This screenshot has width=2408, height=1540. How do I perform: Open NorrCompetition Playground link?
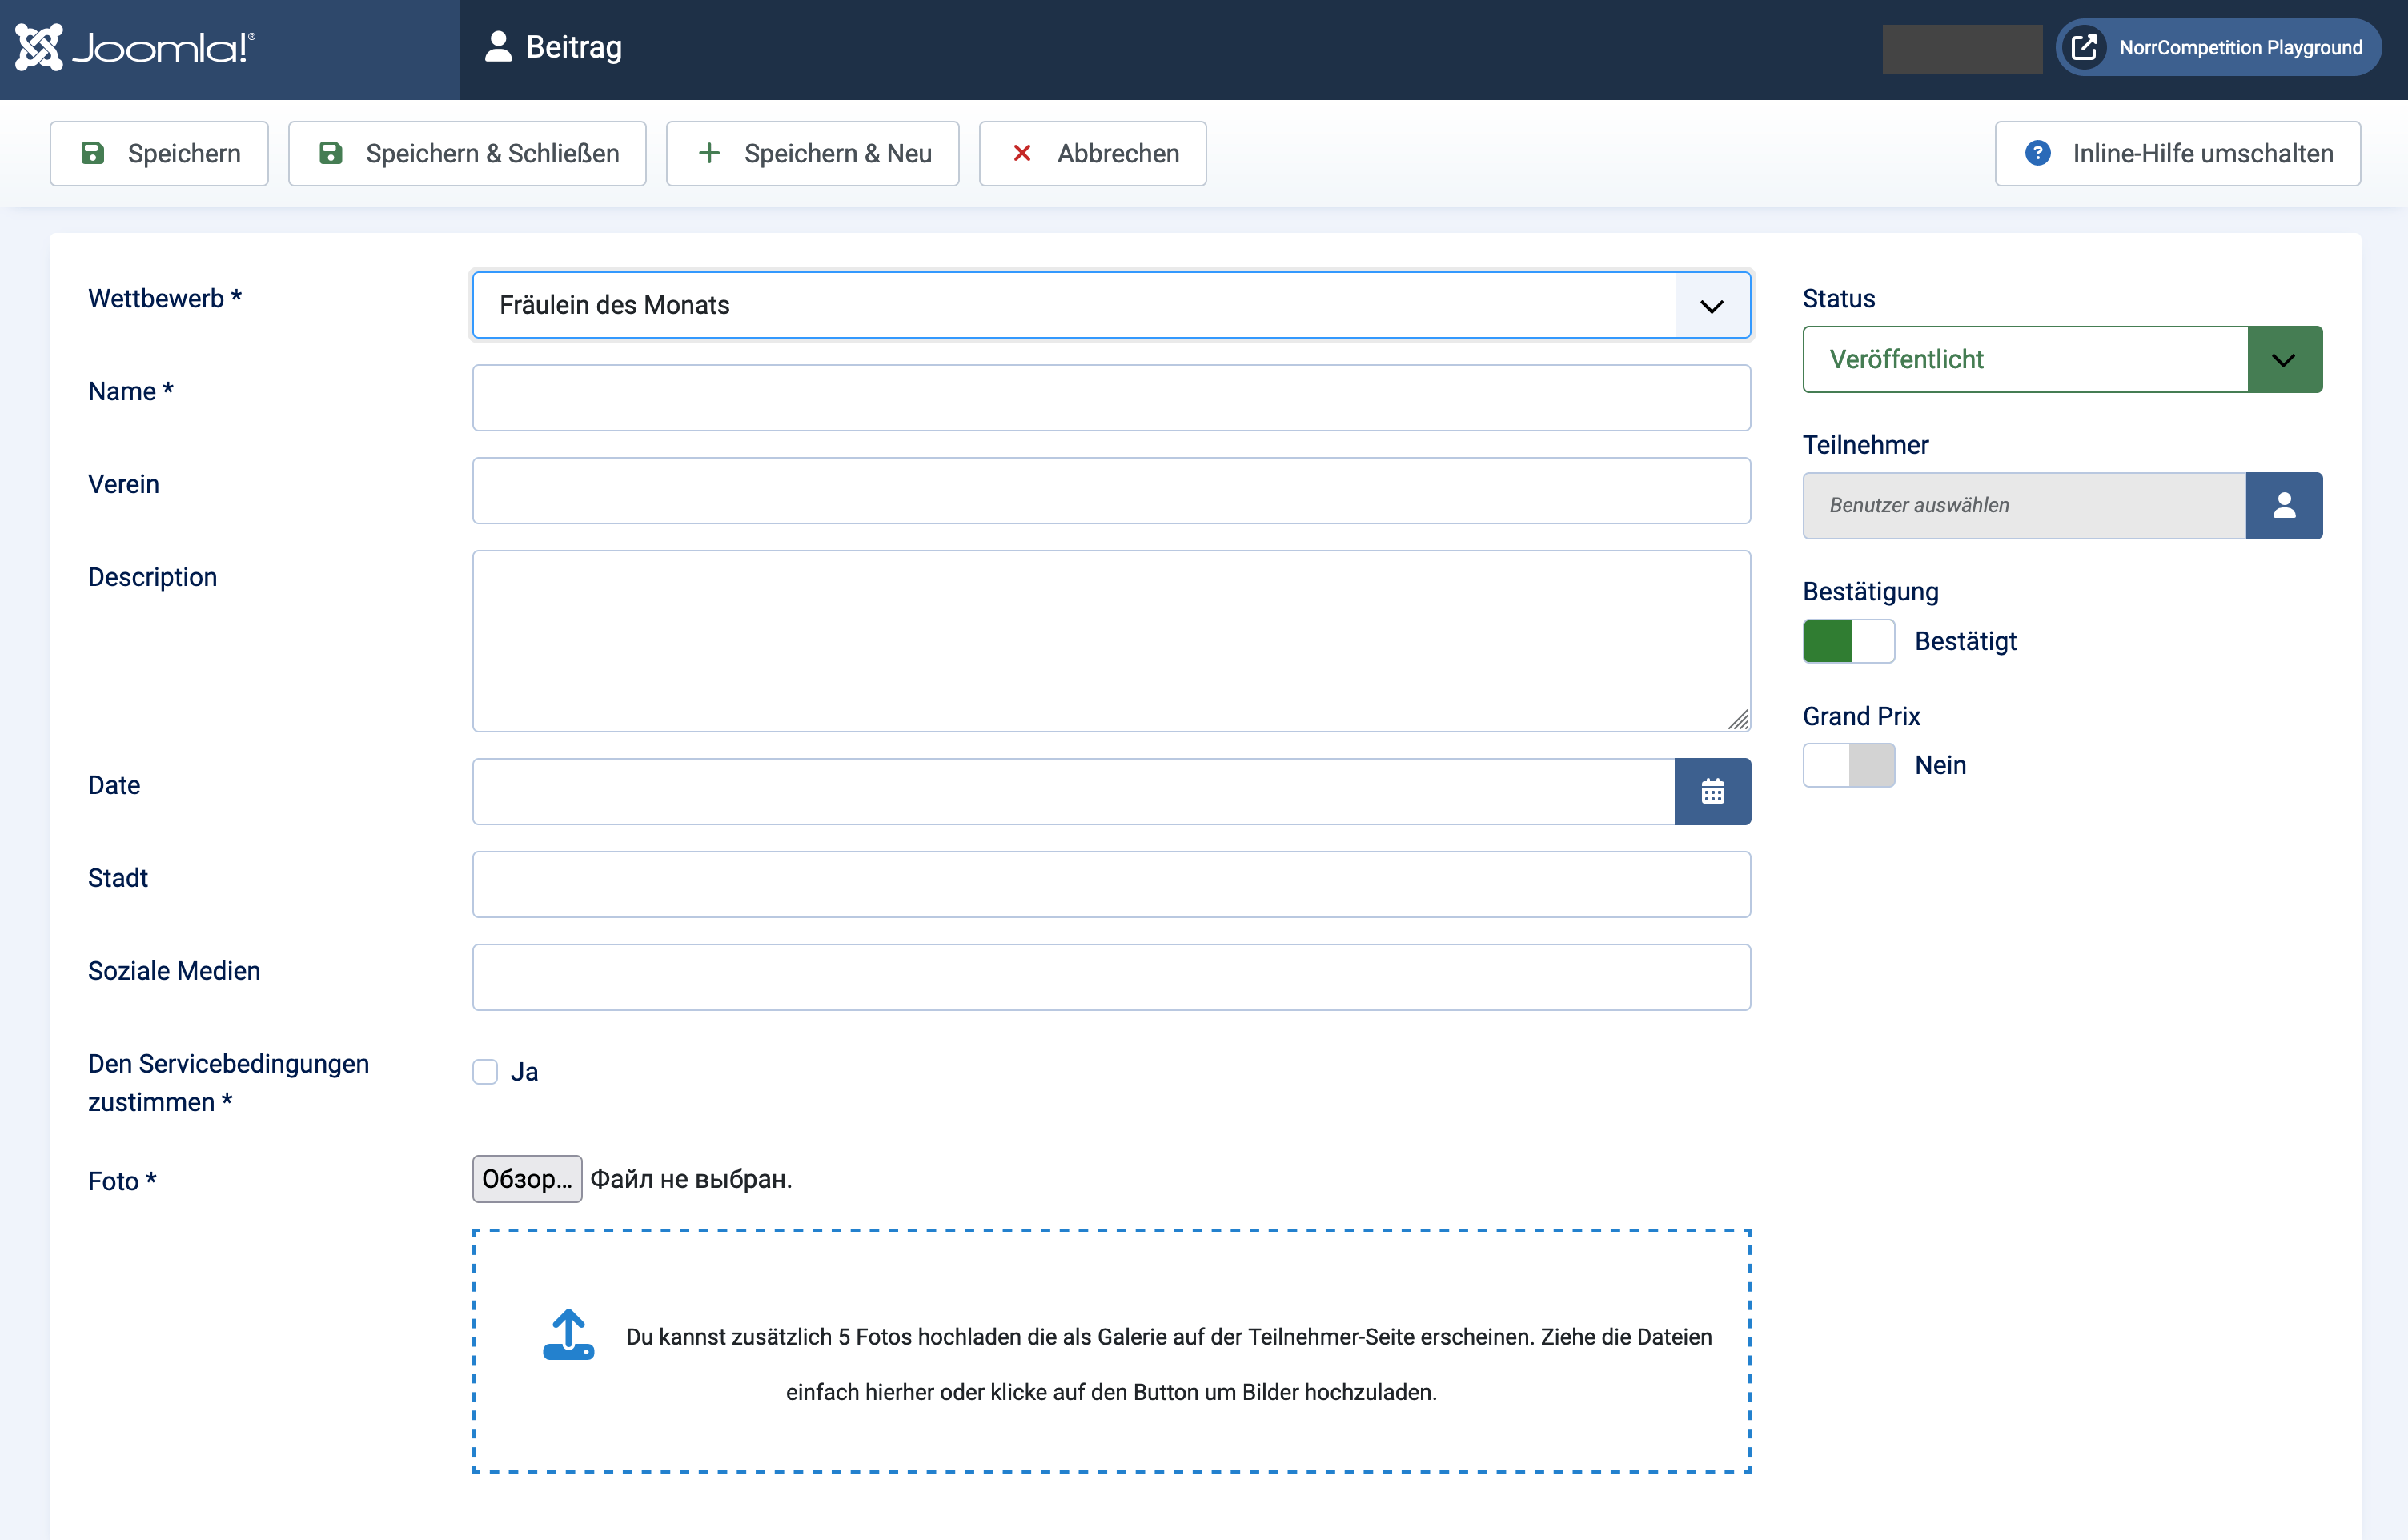(x=2240, y=47)
